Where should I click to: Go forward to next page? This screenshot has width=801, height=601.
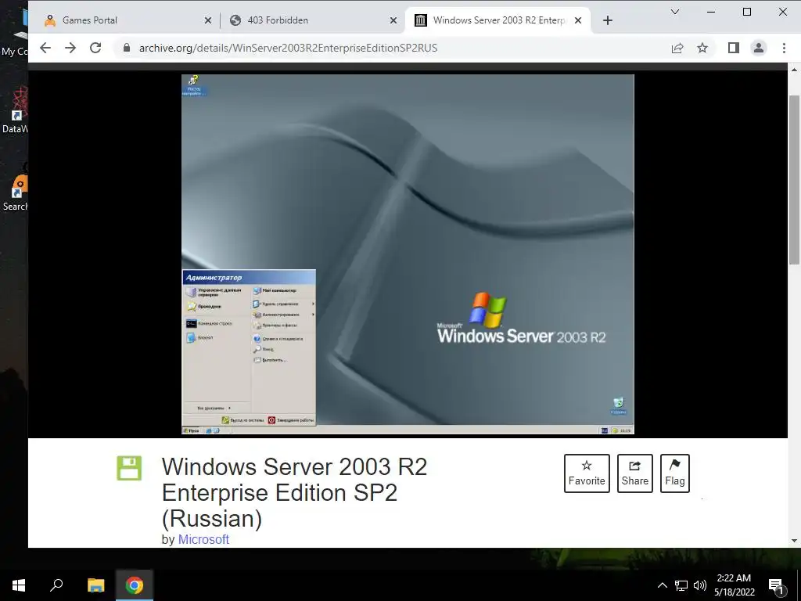pos(70,48)
